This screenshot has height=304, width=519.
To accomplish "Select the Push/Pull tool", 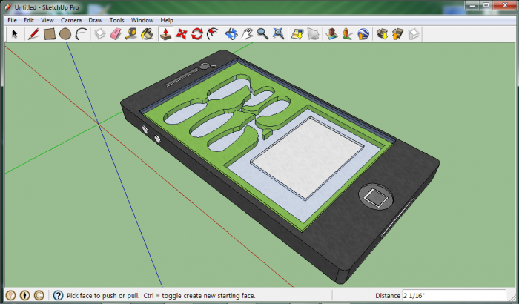I will [166, 34].
